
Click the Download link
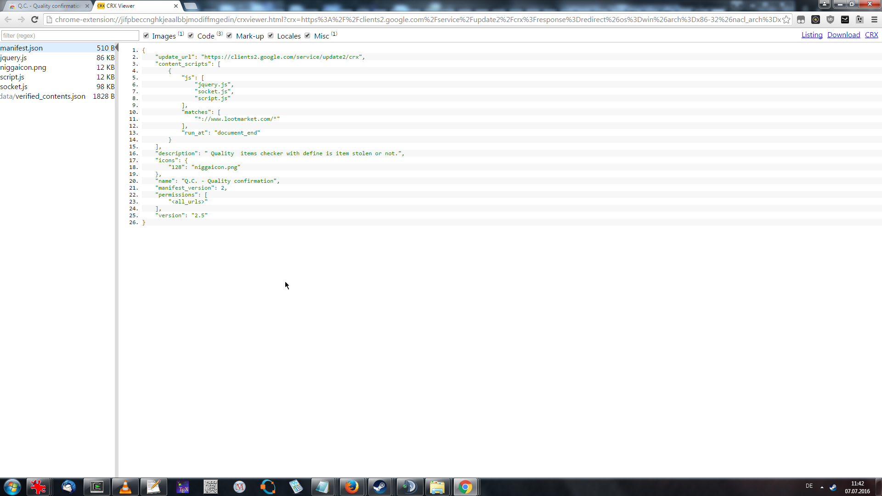843,35
